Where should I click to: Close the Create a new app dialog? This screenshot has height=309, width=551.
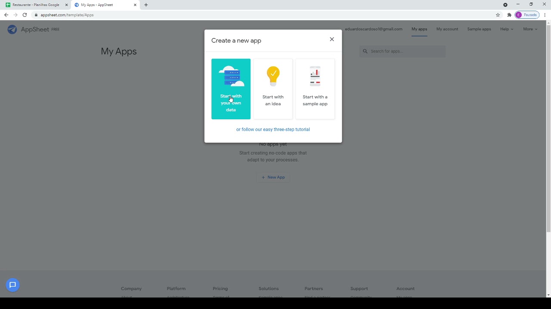332,39
